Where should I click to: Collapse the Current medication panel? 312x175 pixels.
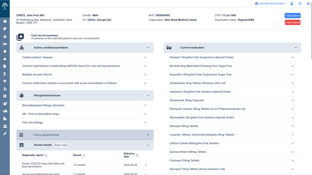tap(296, 47)
